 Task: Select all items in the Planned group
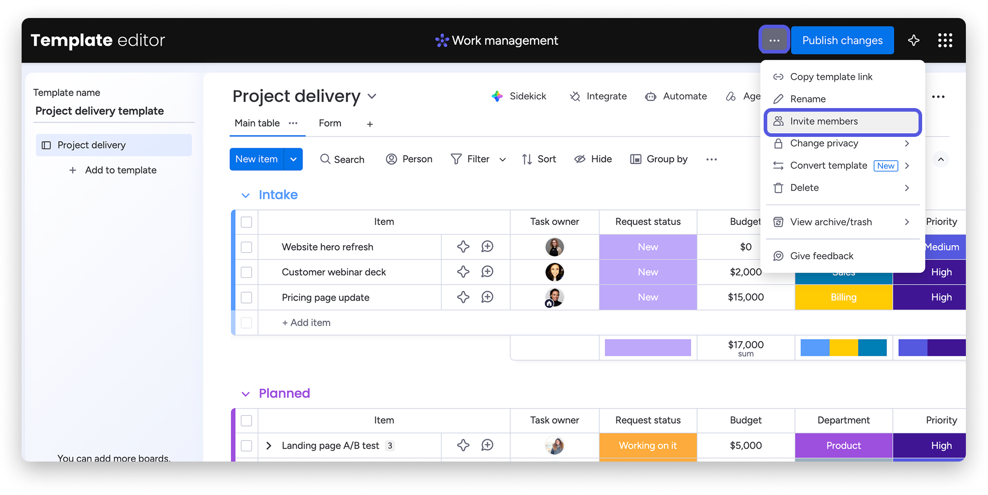(x=246, y=420)
